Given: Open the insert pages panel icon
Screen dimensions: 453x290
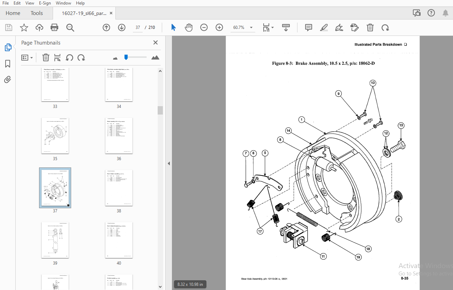Looking at the screenshot, I should click(58, 57).
